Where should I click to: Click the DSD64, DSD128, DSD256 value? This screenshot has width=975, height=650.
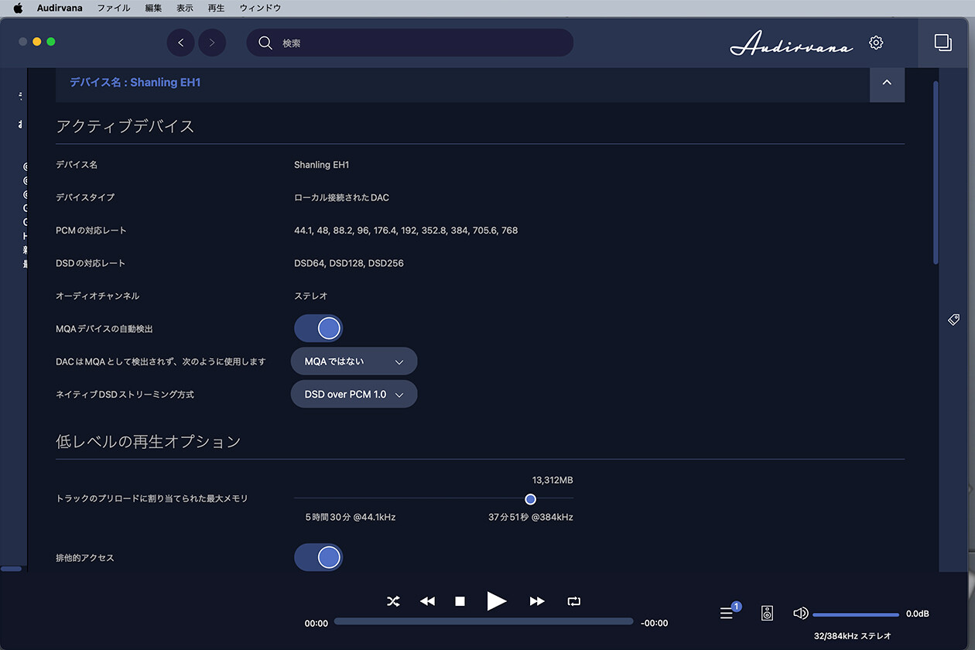pos(349,263)
